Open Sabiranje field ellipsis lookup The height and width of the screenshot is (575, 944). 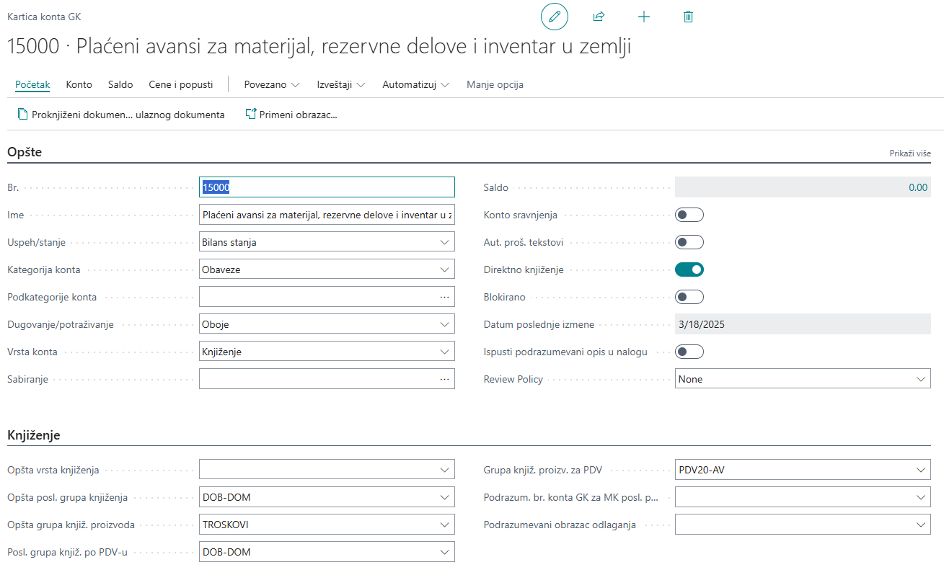pos(444,379)
